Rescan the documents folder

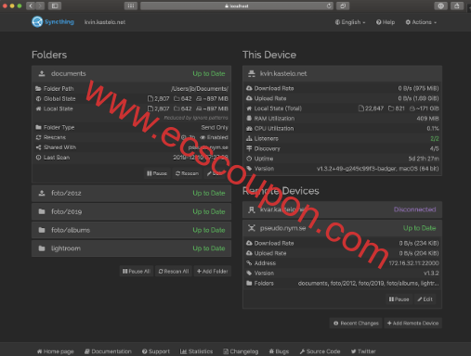(187, 173)
